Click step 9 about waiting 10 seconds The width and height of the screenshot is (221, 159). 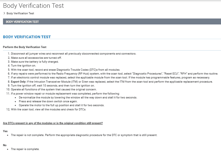pyautogui.click(x=53, y=86)
